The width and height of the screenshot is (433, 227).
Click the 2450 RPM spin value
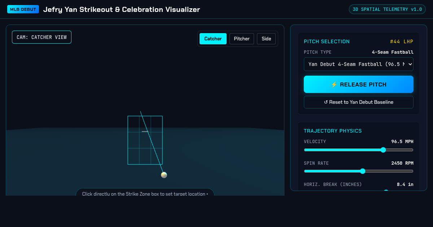tap(402, 163)
